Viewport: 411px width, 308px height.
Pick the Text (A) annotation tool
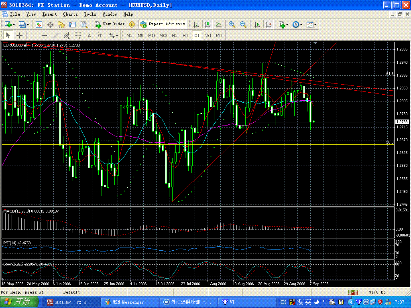(90, 35)
